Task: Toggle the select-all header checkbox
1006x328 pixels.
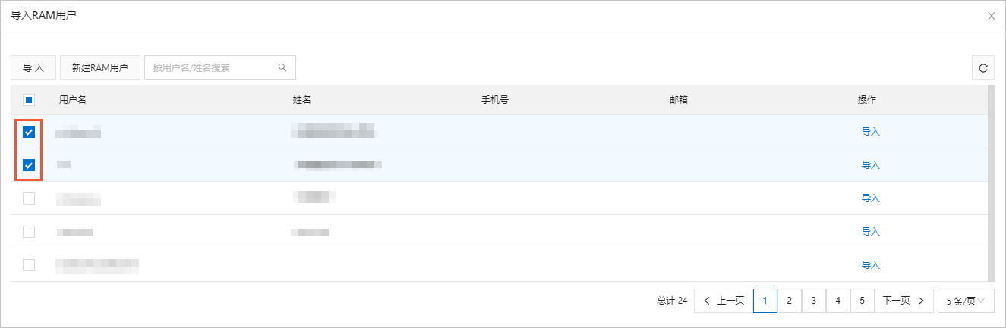Action: 29,99
